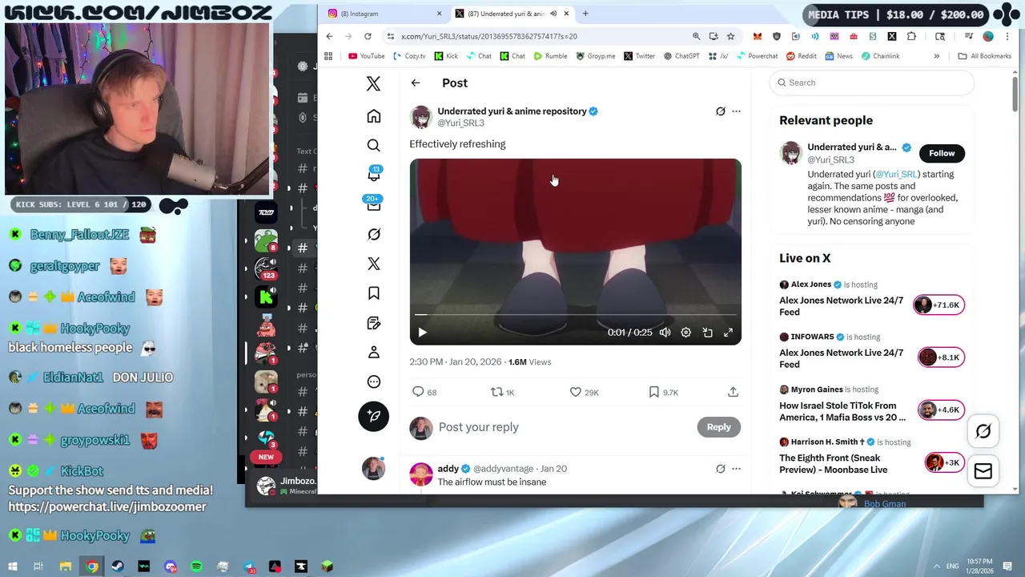Open Profile icon in X sidebar
This screenshot has height=577, width=1025.
(373, 353)
